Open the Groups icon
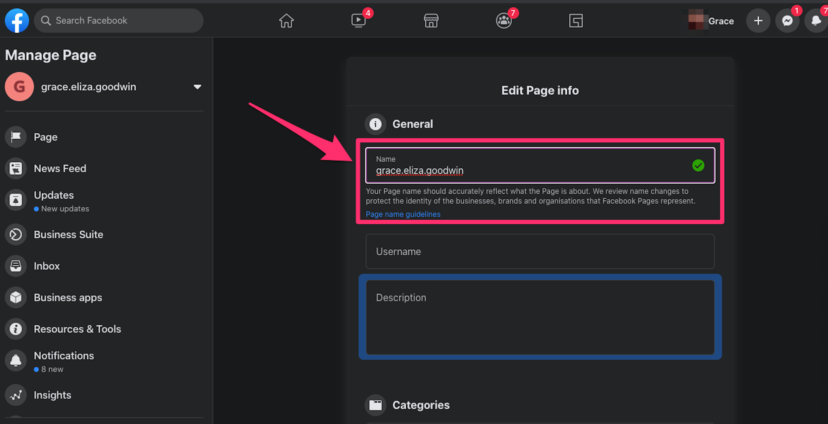 pyautogui.click(x=504, y=20)
